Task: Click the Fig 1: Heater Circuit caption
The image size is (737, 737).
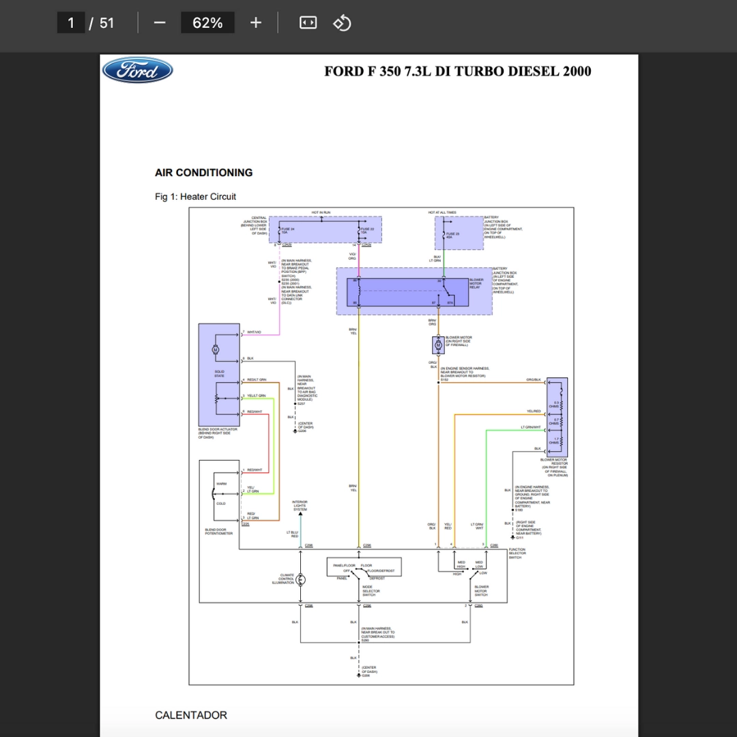Action: (195, 197)
